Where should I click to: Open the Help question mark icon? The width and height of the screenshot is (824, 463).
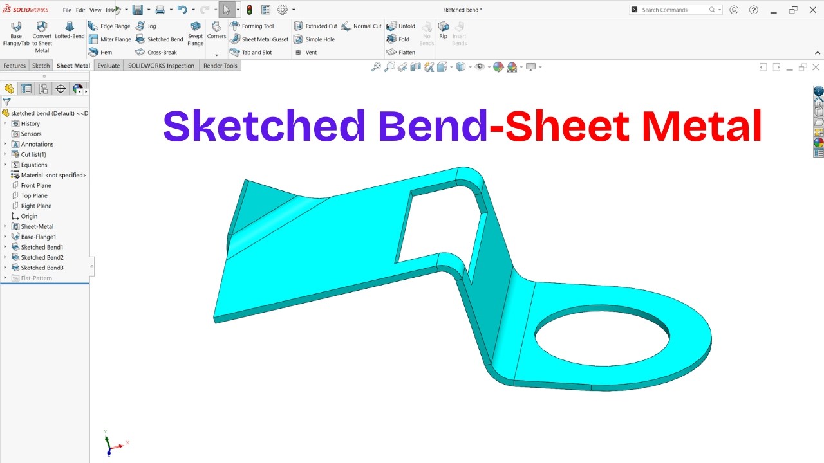tap(754, 10)
